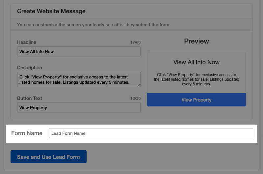Screen dimensions: 263x174
Task: Focus the Description textarea about View Property
Action: tap(79, 79)
